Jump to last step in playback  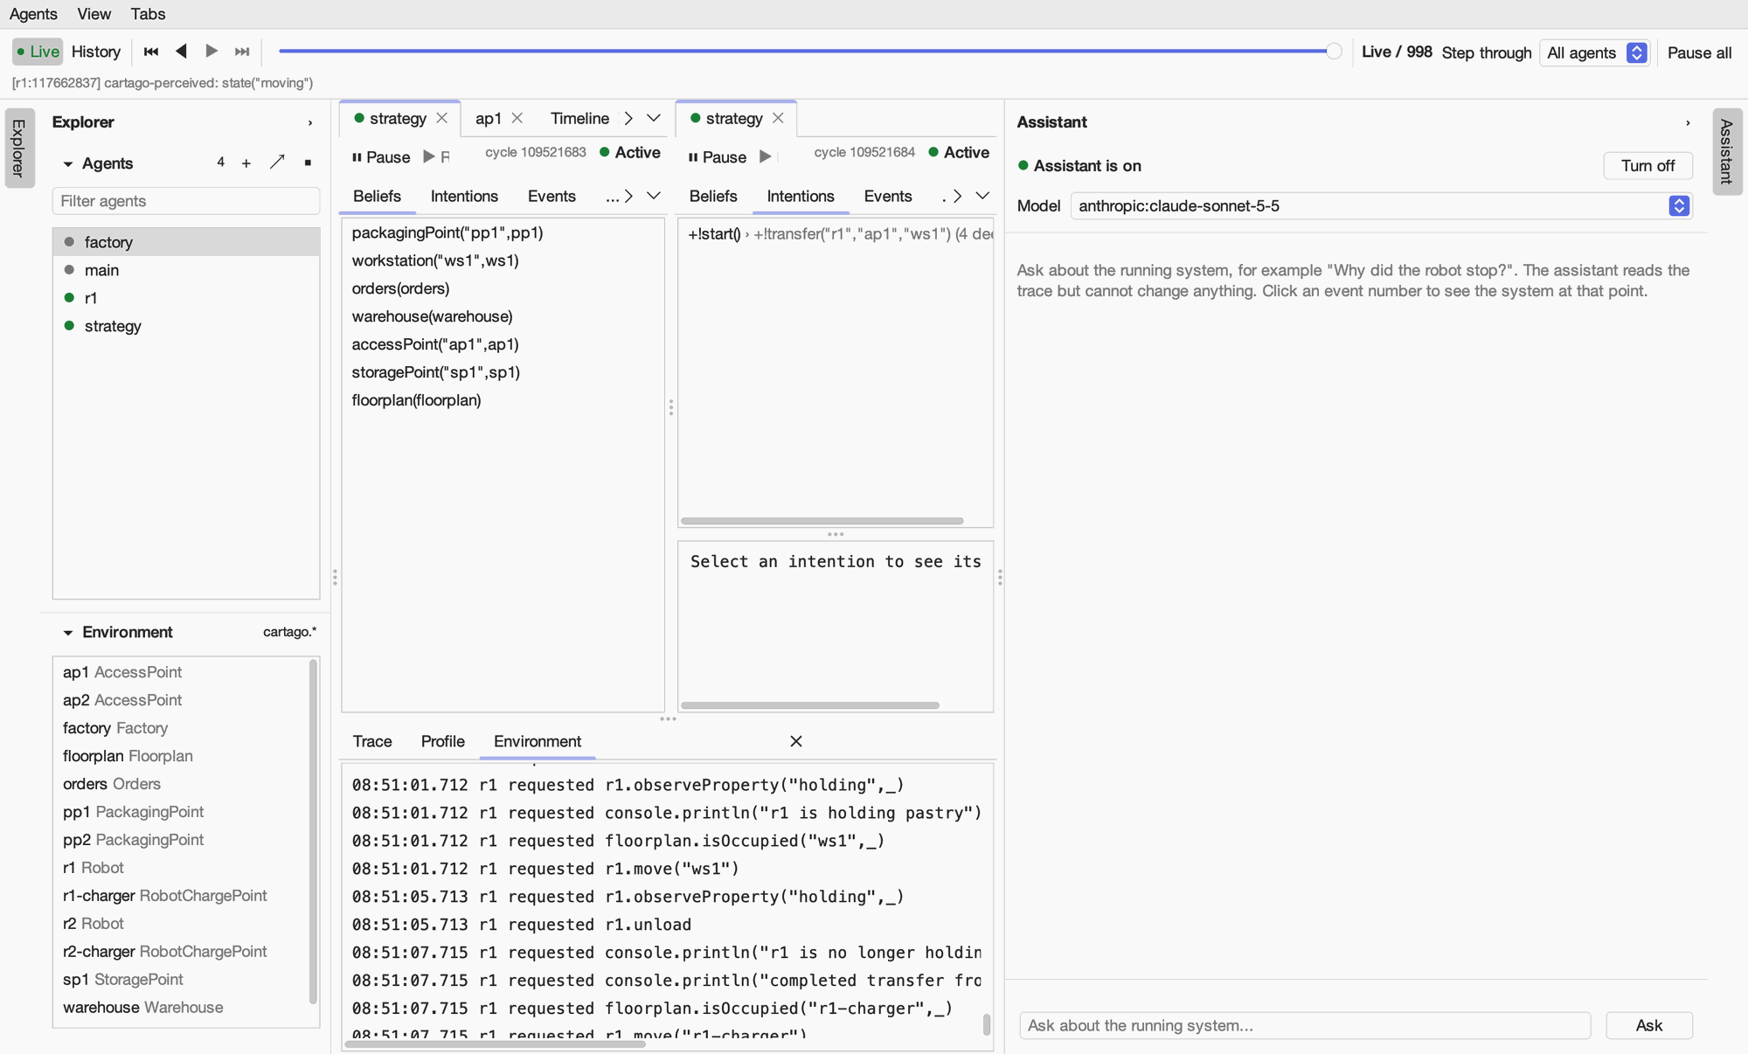coord(242,52)
